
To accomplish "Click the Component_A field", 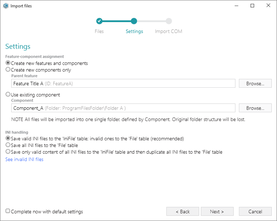I will tap(123, 108).
